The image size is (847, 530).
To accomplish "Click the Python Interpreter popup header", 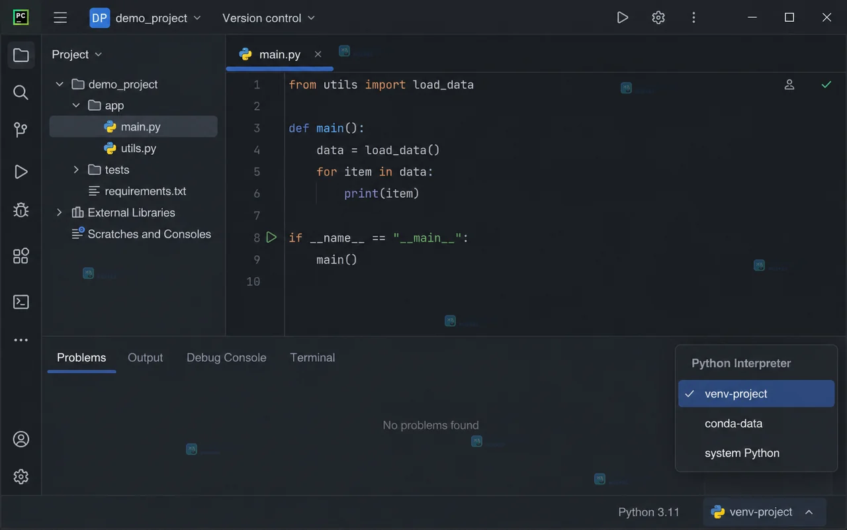I will (741, 363).
